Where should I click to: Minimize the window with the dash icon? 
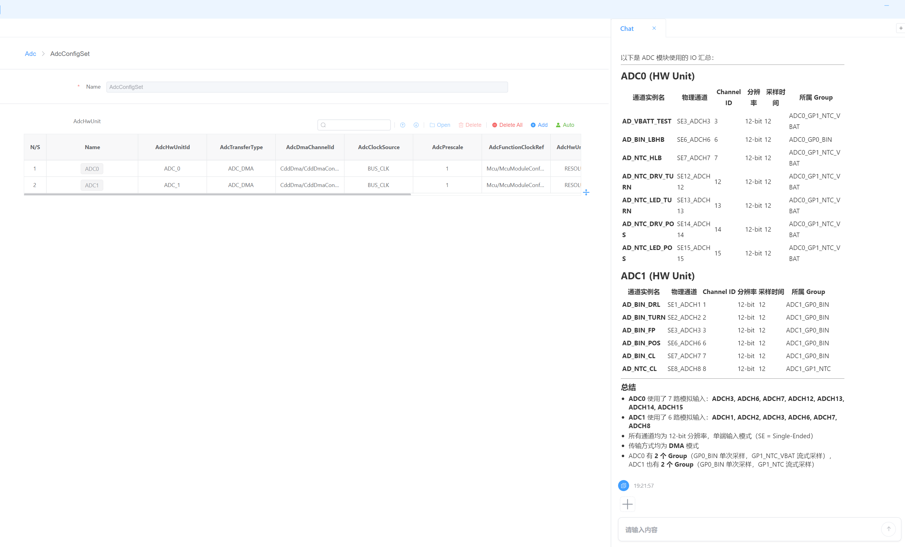[886, 6]
